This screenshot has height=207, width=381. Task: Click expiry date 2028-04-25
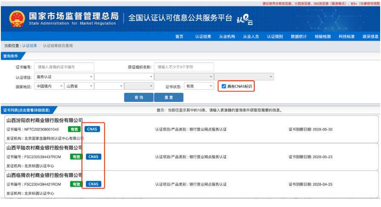(323, 184)
